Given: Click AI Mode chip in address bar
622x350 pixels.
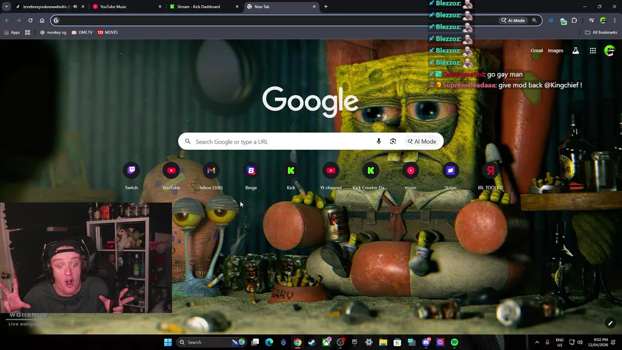Looking at the screenshot, I should pos(513,20).
